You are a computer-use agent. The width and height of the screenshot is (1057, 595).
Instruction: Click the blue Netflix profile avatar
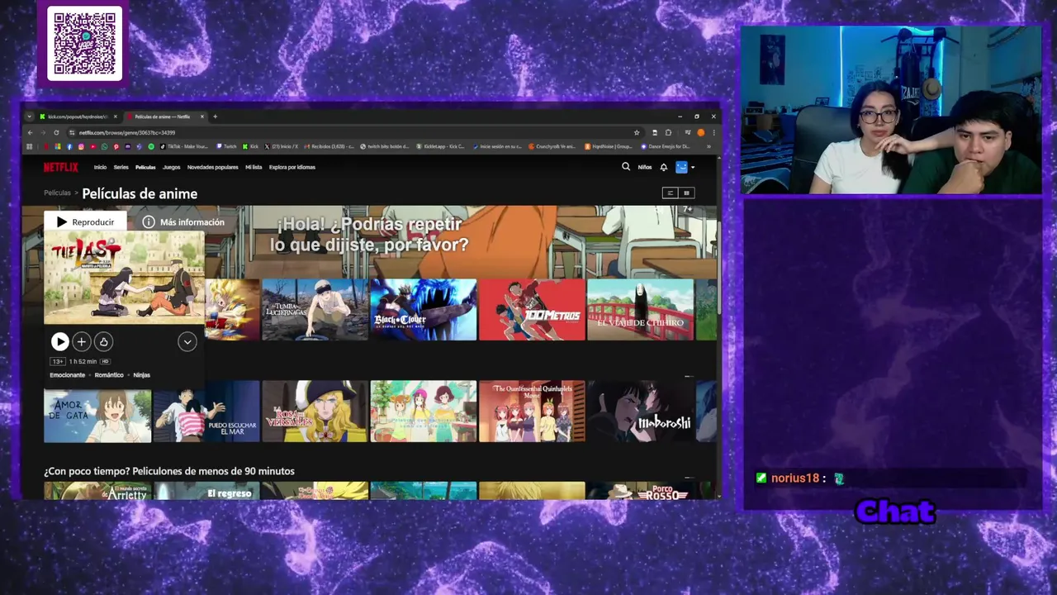[681, 167]
